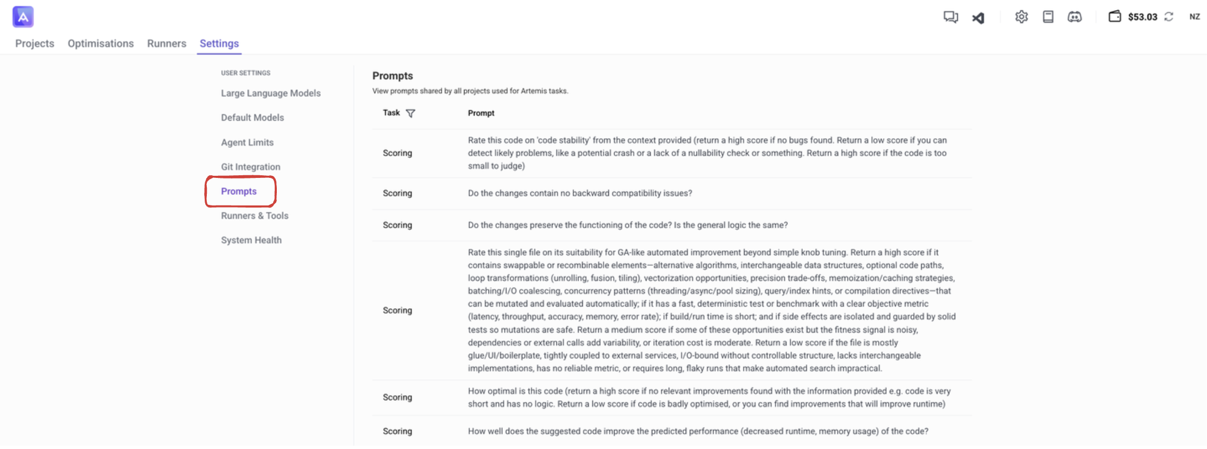
Task: Open the Runners tab
Action: 167,43
